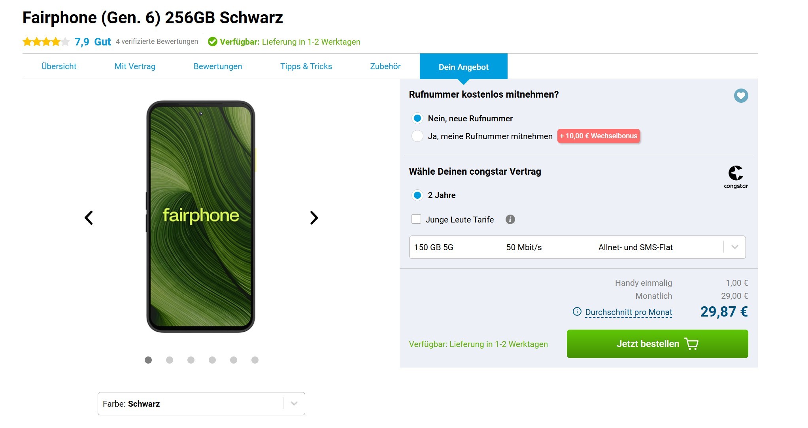Click the congstar logo

click(736, 177)
